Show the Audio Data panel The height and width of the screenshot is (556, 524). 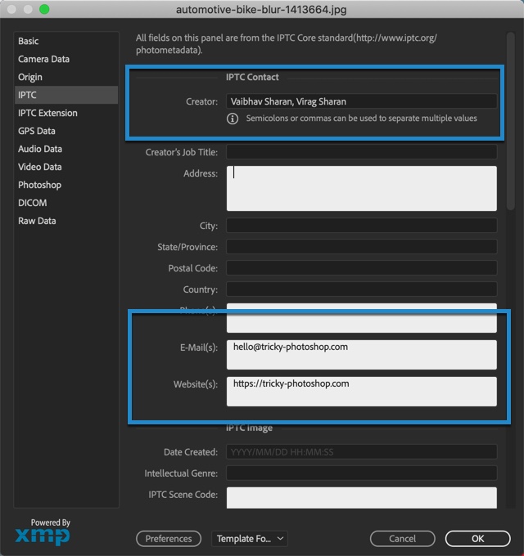pyautogui.click(x=66, y=149)
